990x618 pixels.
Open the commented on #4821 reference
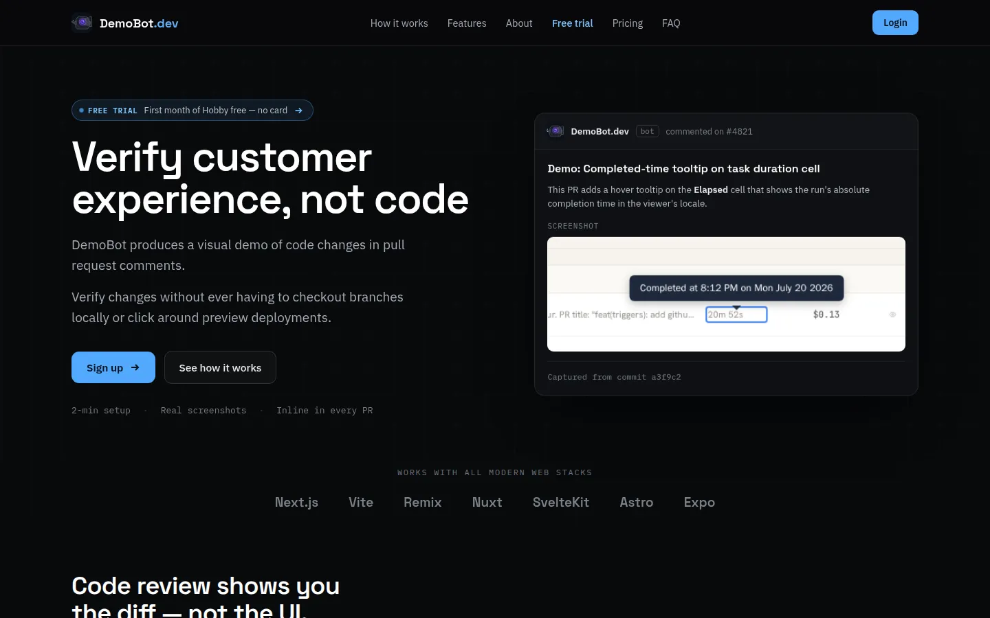[x=709, y=132]
